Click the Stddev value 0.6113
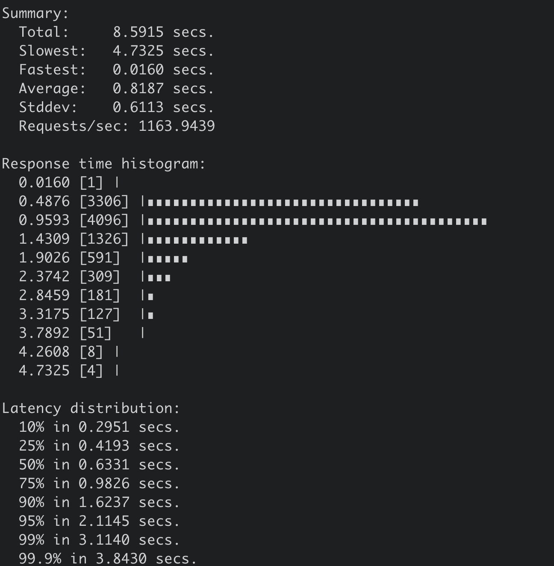This screenshot has height=566, width=554. point(138,107)
